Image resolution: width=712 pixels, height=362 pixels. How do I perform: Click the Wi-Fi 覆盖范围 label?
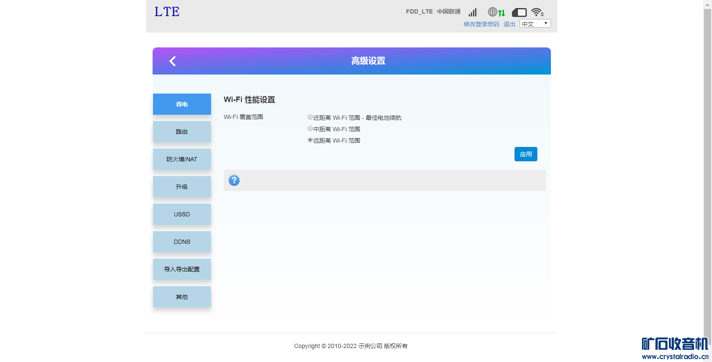(243, 117)
